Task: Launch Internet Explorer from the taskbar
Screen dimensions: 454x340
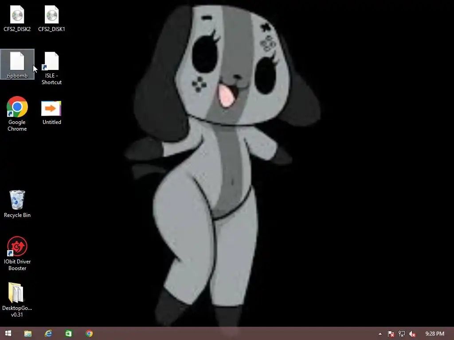Action: pos(48,334)
